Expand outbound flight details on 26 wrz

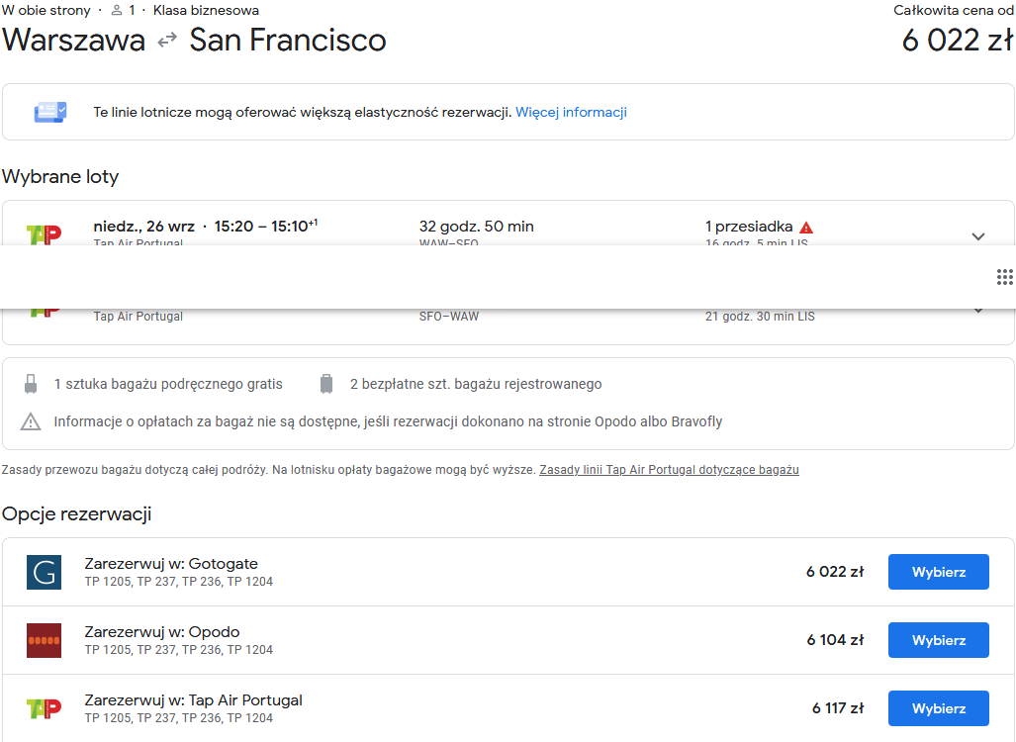(x=978, y=236)
